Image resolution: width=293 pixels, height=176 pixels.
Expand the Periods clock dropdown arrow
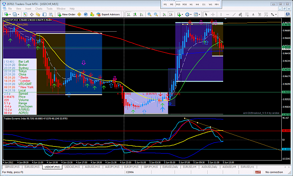[191, 14]
